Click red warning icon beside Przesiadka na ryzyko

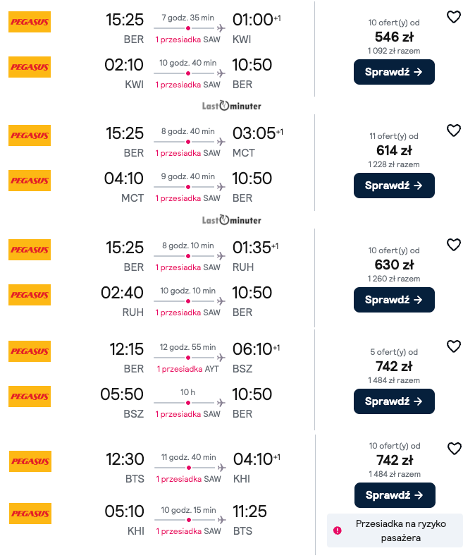(x=337, y=530)
